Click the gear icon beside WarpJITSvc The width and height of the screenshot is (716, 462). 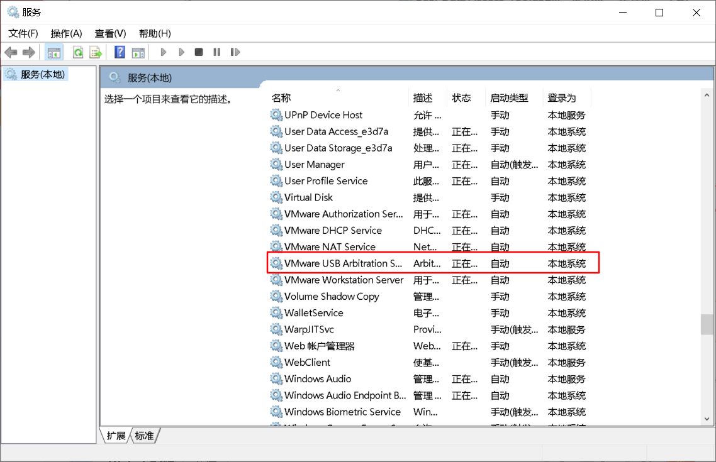click(276, 329)
